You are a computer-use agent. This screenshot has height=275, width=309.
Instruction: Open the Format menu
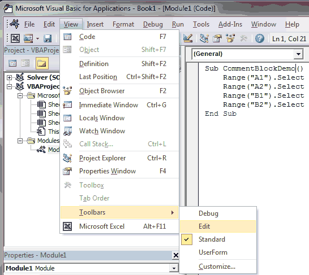pyautogui.click(x=123, y=24)
